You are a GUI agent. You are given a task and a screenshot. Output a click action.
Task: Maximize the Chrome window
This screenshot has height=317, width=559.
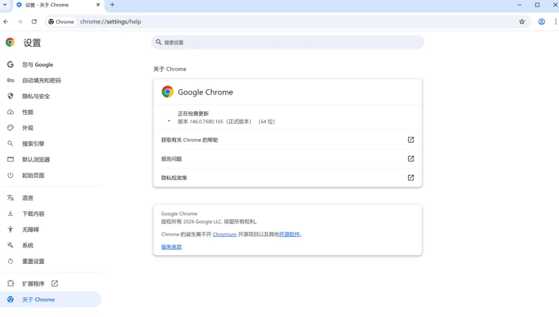click(x=537, y=5)
